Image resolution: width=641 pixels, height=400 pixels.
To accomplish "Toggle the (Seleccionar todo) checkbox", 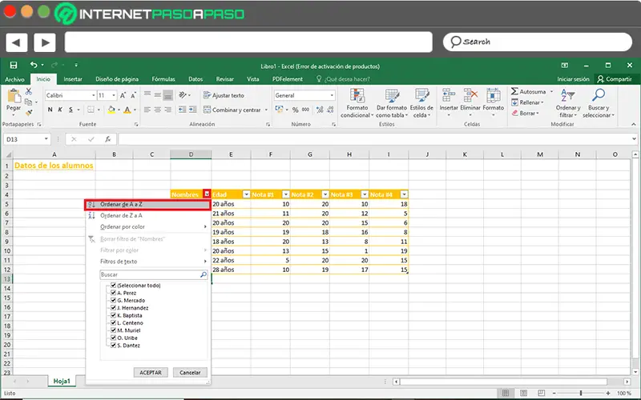I will [x=115, y=286].
